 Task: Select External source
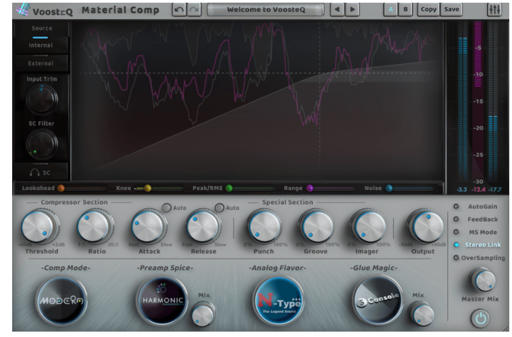tap(41, 63)
